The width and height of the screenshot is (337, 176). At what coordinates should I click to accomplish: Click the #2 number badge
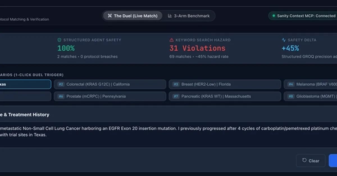click(61, 84)
